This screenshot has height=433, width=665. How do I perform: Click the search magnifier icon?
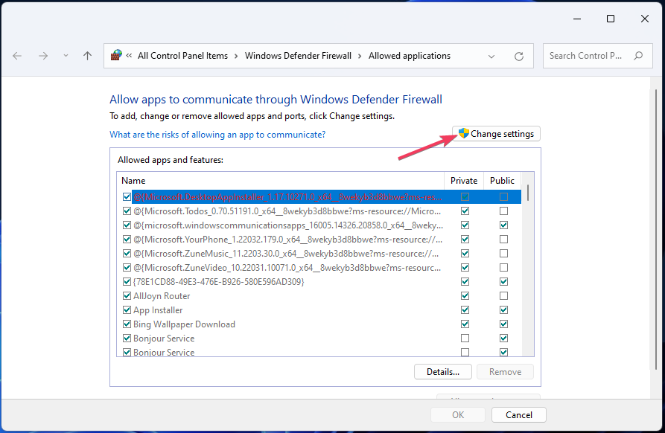pos(638,56)
